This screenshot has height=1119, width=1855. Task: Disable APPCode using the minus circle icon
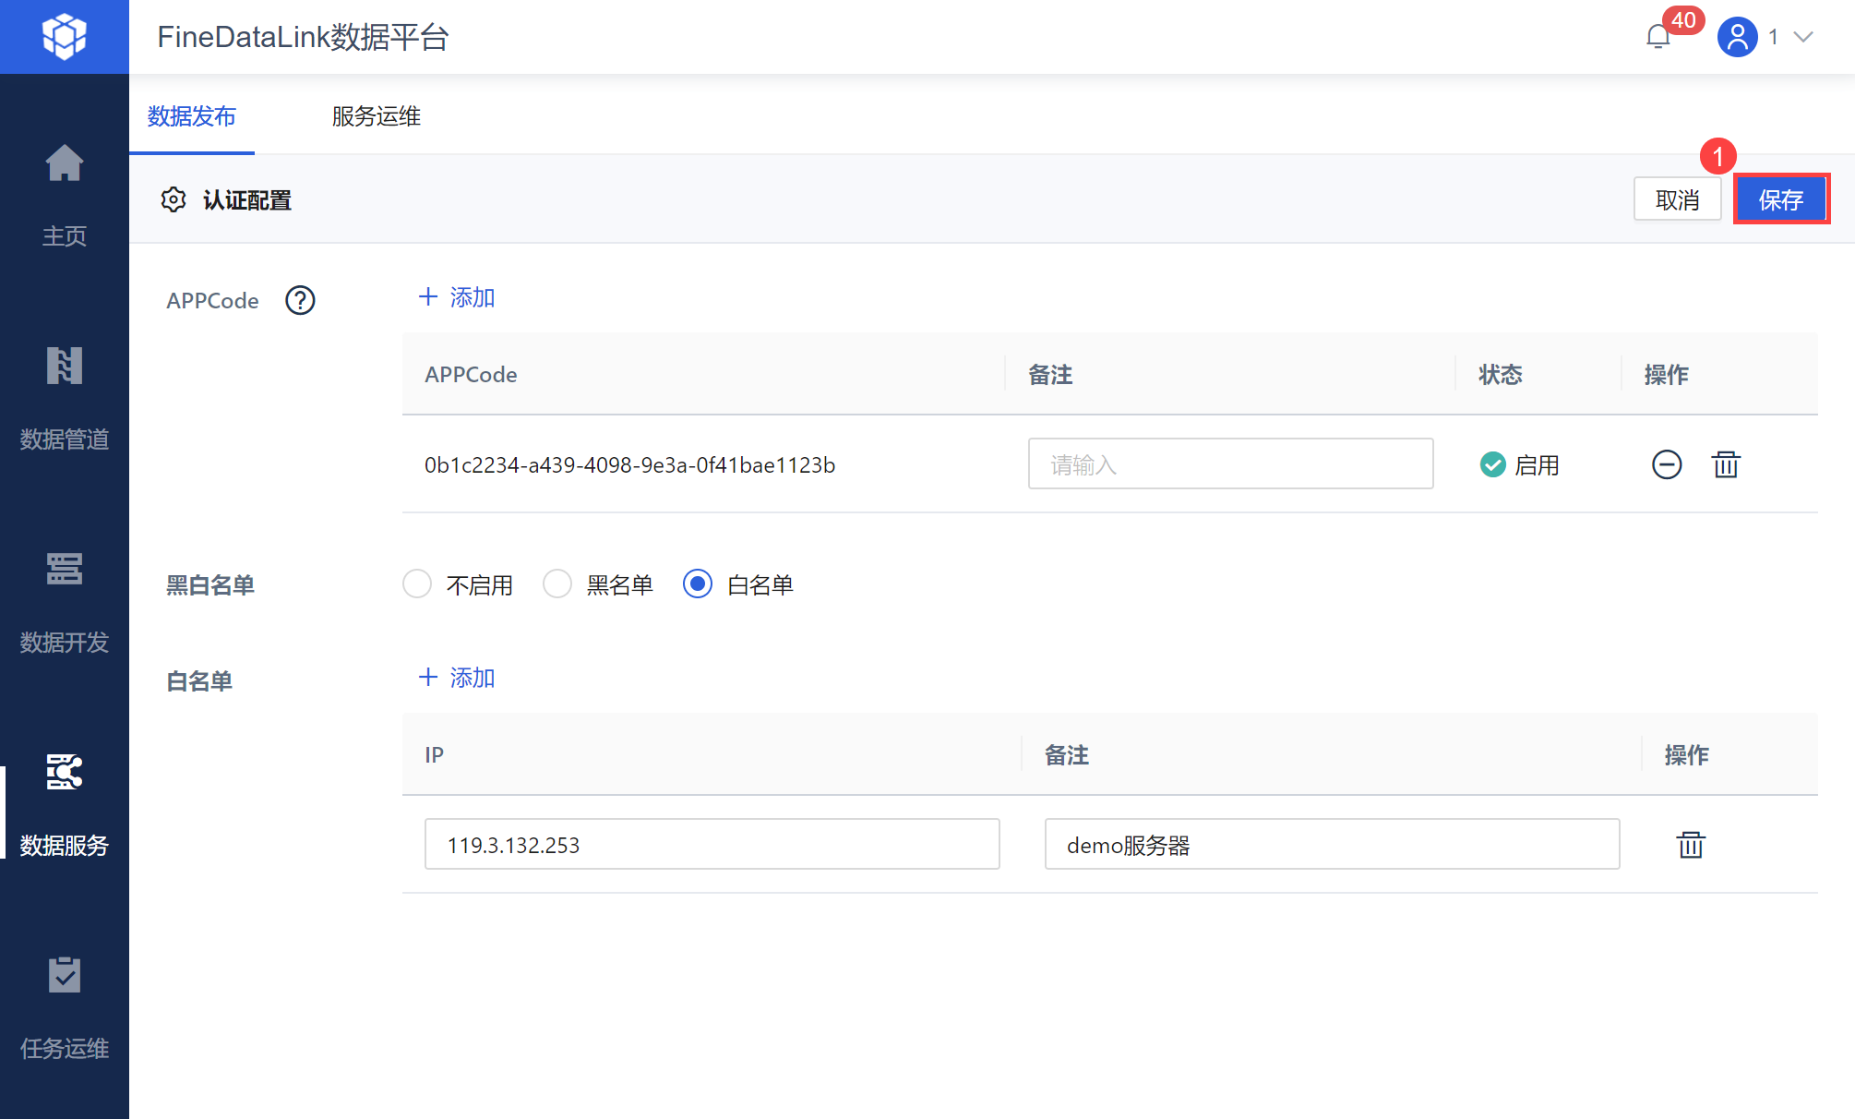pos(1666,464)
